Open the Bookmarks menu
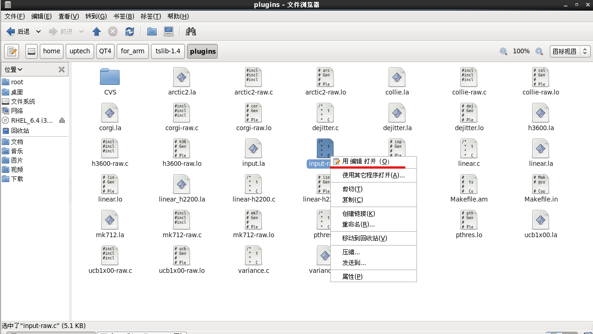This screenshot has height=334, width=593. (x=124, y=16)
